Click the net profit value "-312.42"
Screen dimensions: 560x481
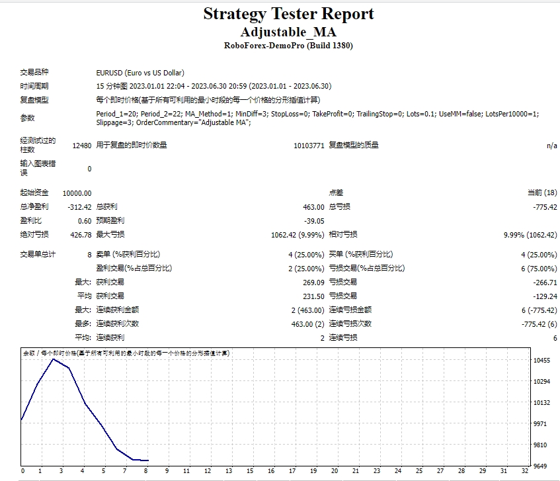[79, 207]
